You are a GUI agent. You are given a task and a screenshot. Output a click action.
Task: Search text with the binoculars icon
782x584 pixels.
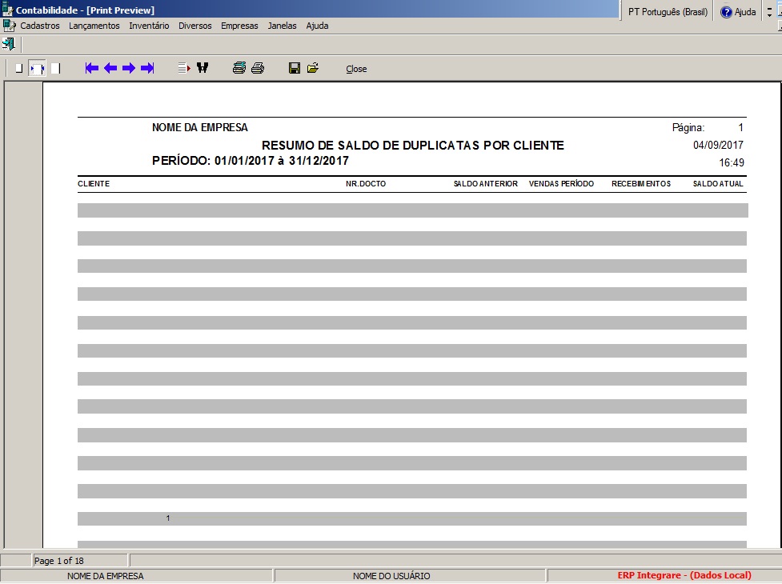pos(202,69)
